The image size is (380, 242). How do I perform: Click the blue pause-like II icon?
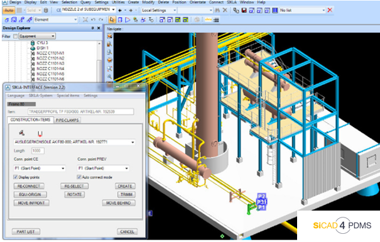(x=275, y=11)
